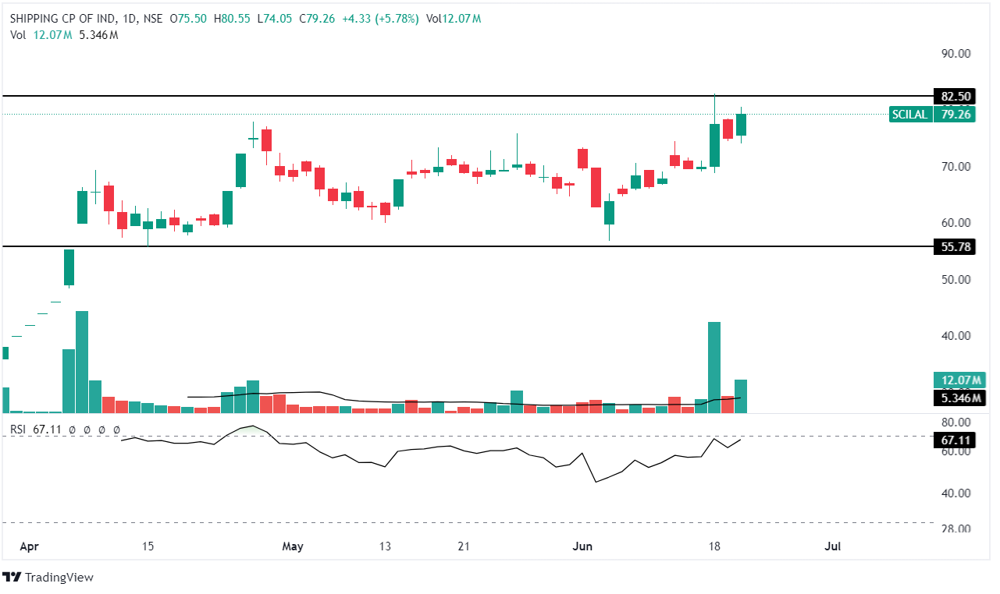Image resolution: width=1000 pixels, height=594 pixels.
Task: Click the Vol indicator legend below title
Action: 19,35
